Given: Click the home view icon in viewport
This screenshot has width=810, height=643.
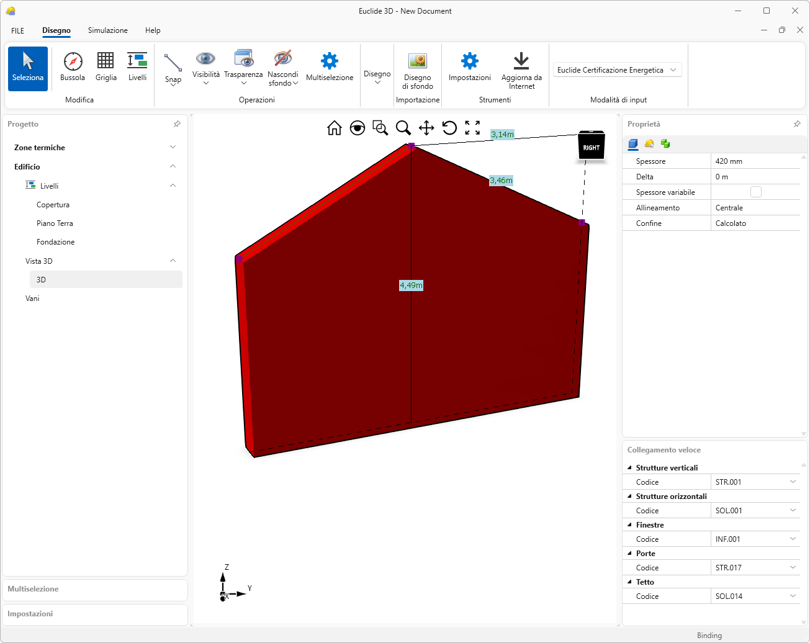Looking at the screenshot, I should pos(335,128).
